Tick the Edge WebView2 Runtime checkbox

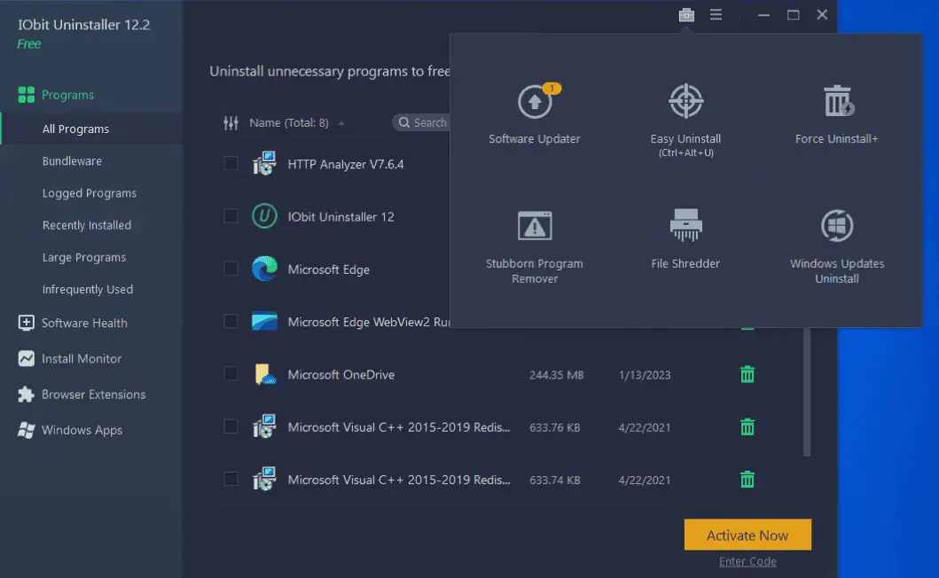tap(231, 322)
